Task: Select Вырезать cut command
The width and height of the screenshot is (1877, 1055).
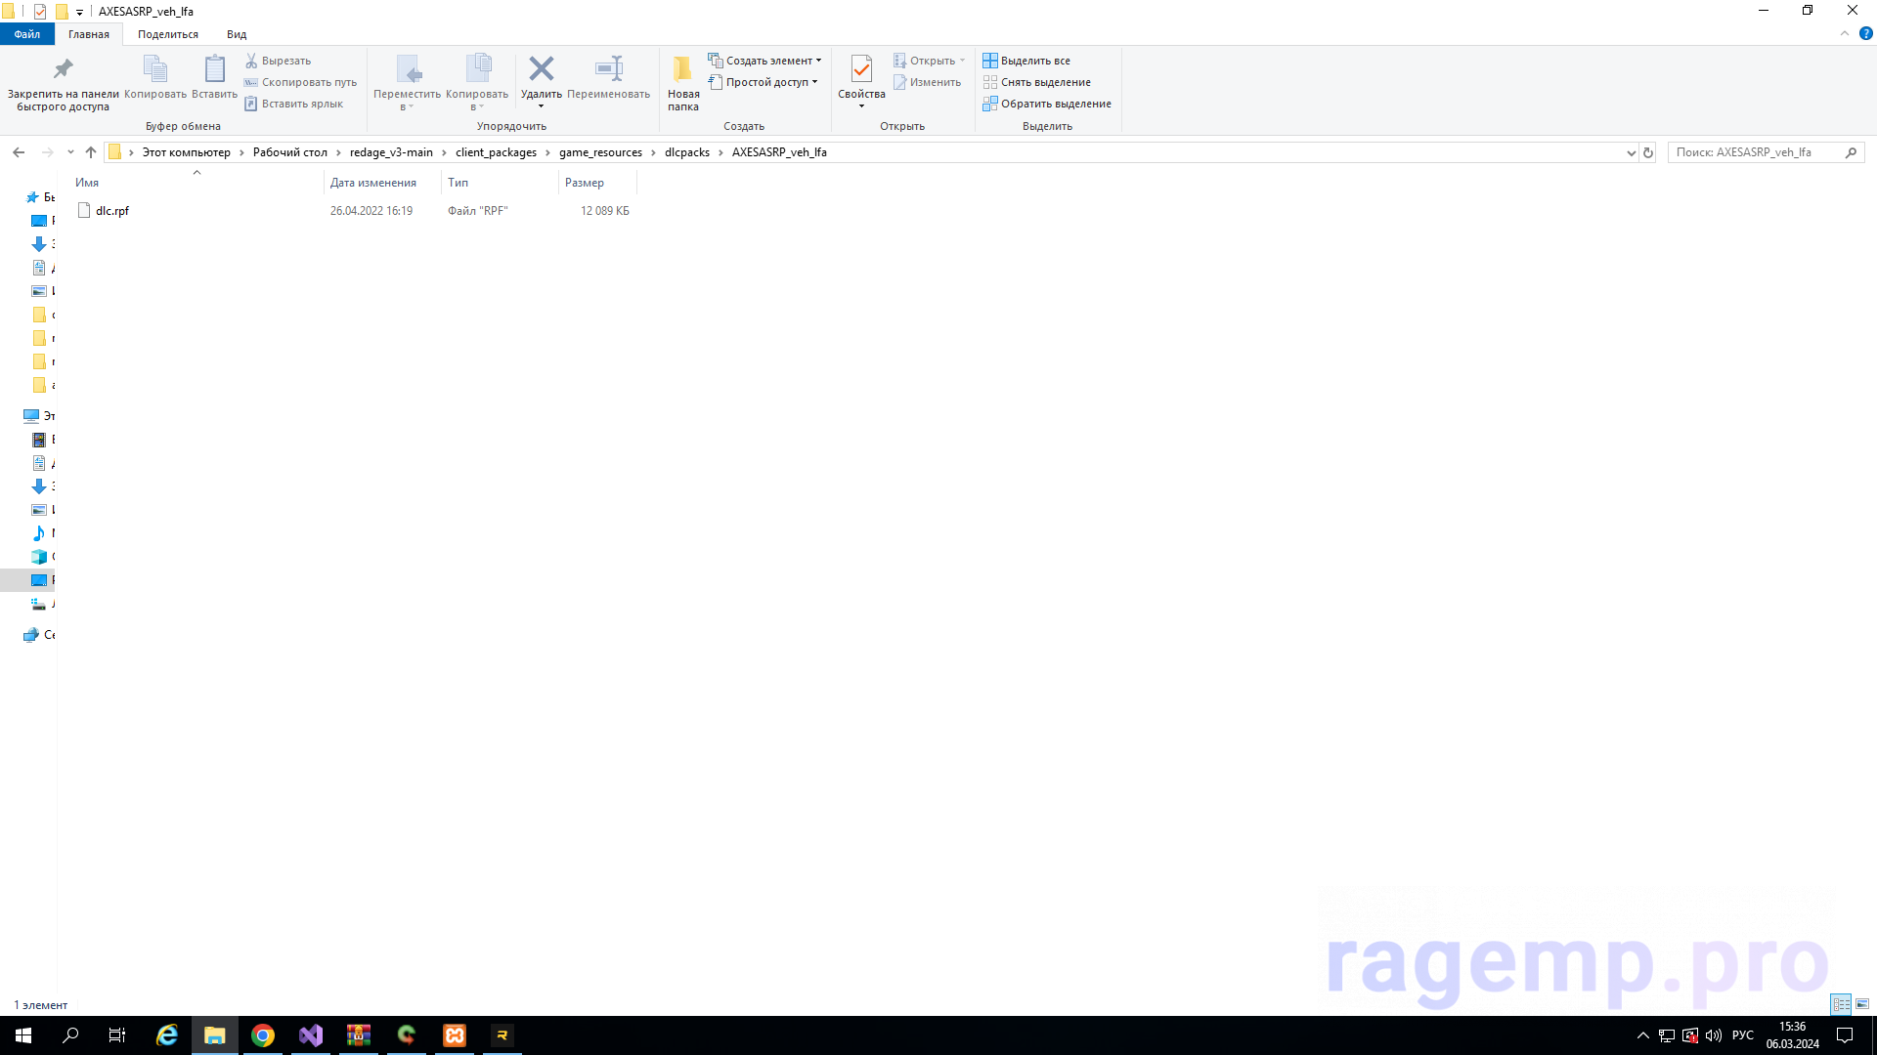Action: click(278, 61)
